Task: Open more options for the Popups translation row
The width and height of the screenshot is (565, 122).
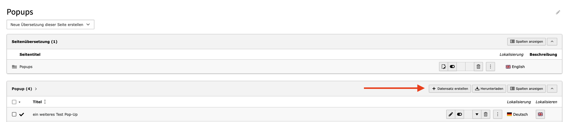Action: 490,67
